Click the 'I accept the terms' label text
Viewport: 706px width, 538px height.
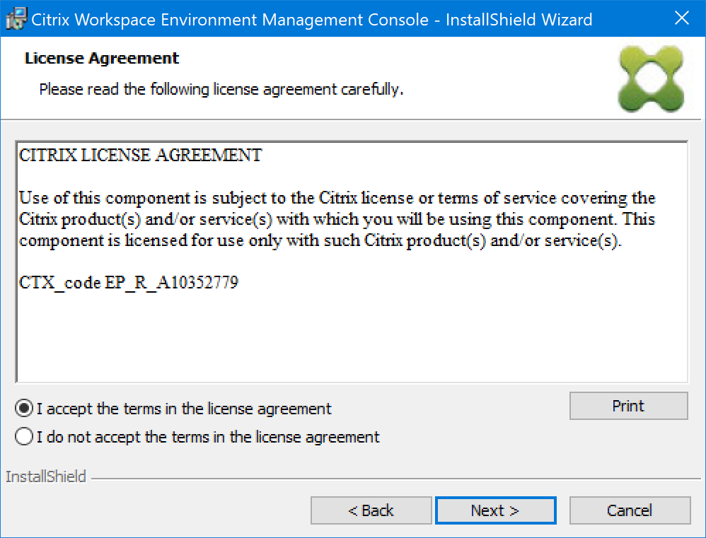pos(184,409)
